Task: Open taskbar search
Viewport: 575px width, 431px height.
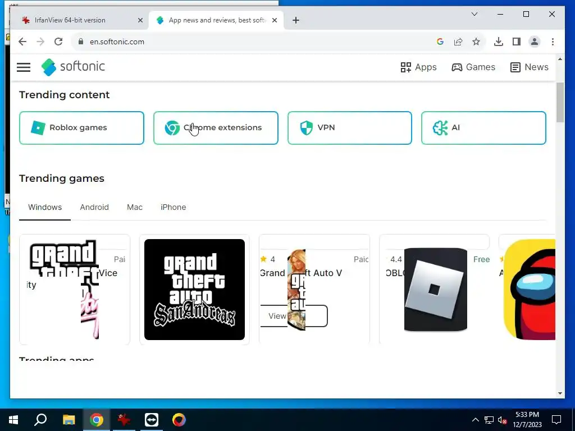Action: [40, 420]
